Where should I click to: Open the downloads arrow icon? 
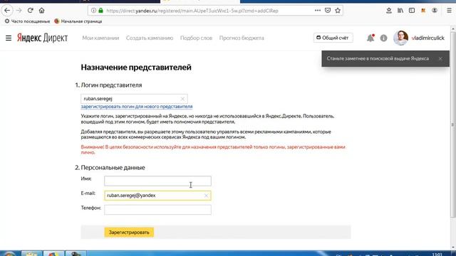click(x=389, y=11)
